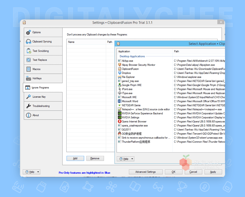The height and width of the screenshot is (197, 245).
Task: Click the Apply button
Action: [x=213, y=172]
